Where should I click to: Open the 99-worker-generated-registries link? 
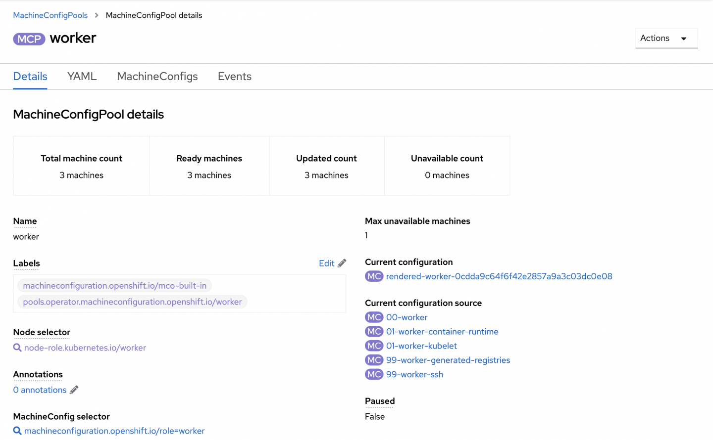448,360
